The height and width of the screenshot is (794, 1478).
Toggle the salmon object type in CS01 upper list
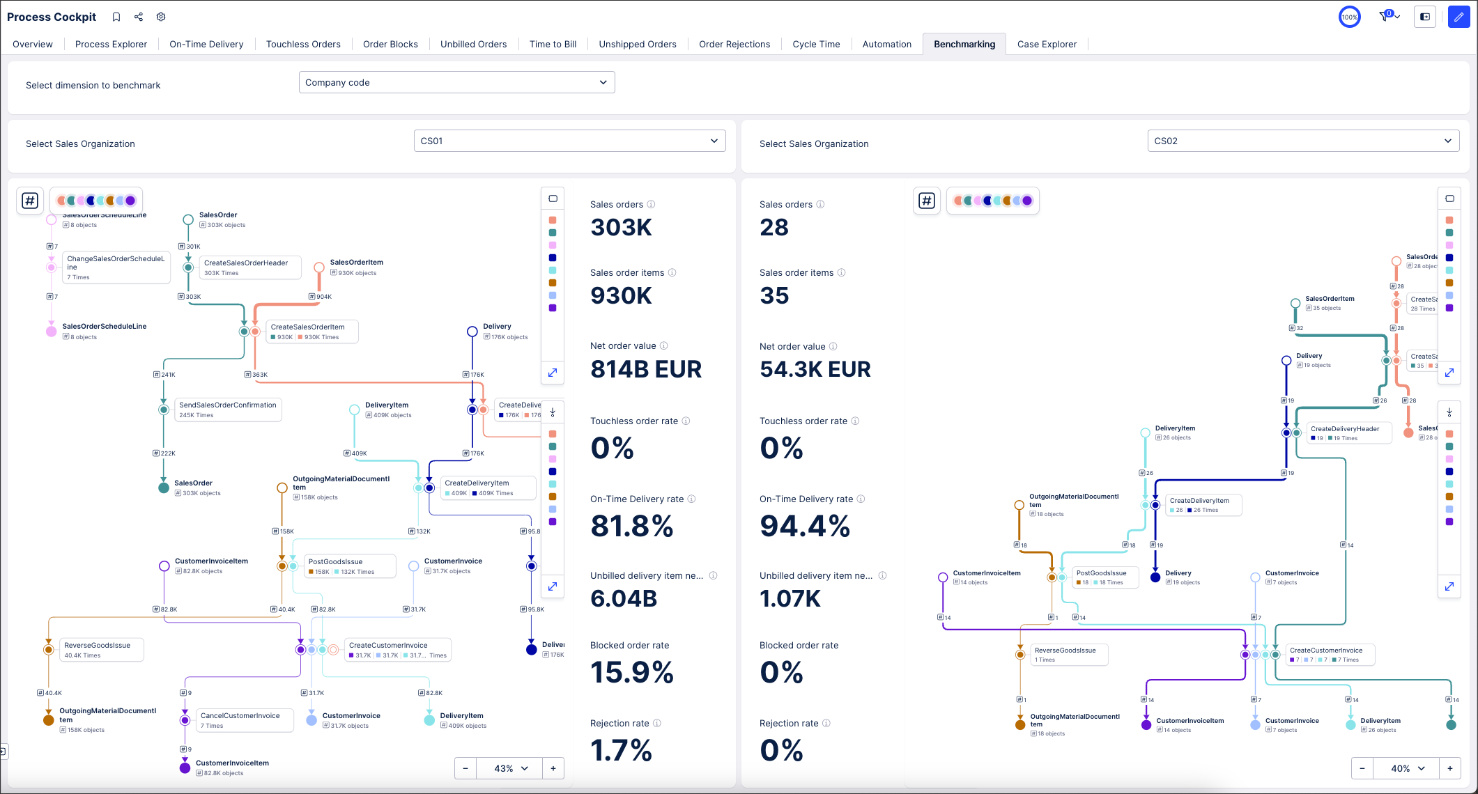click(x=553, y=220)
